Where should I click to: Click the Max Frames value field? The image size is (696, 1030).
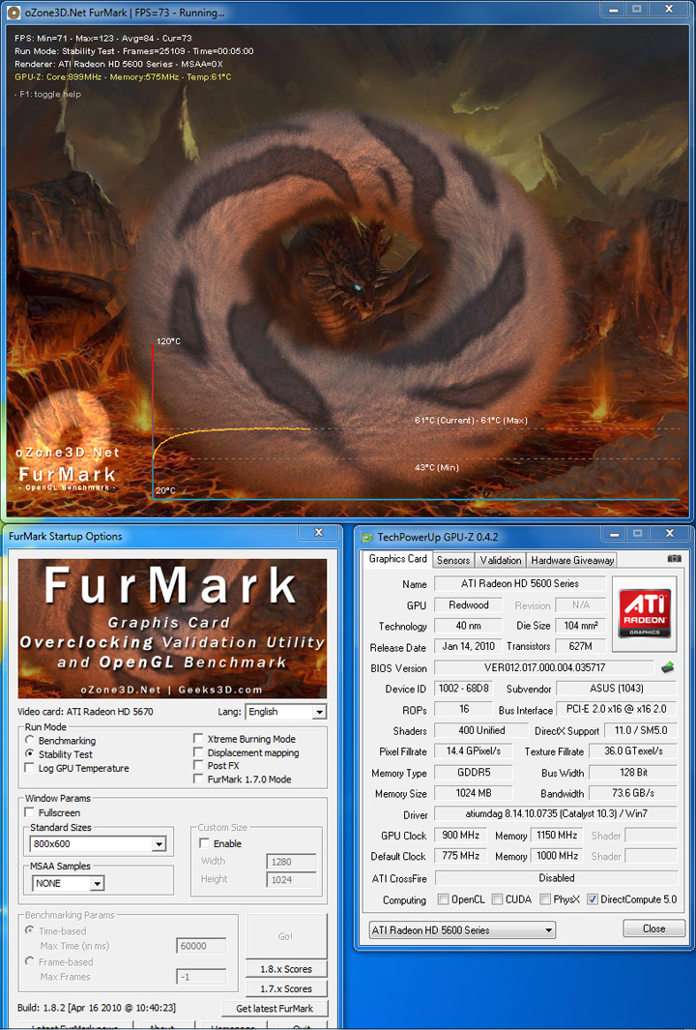(202, 977)
